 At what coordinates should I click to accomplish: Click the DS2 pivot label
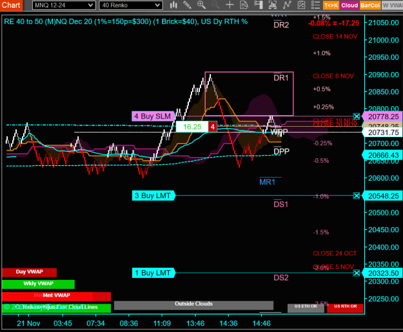(x=281, y=278)
